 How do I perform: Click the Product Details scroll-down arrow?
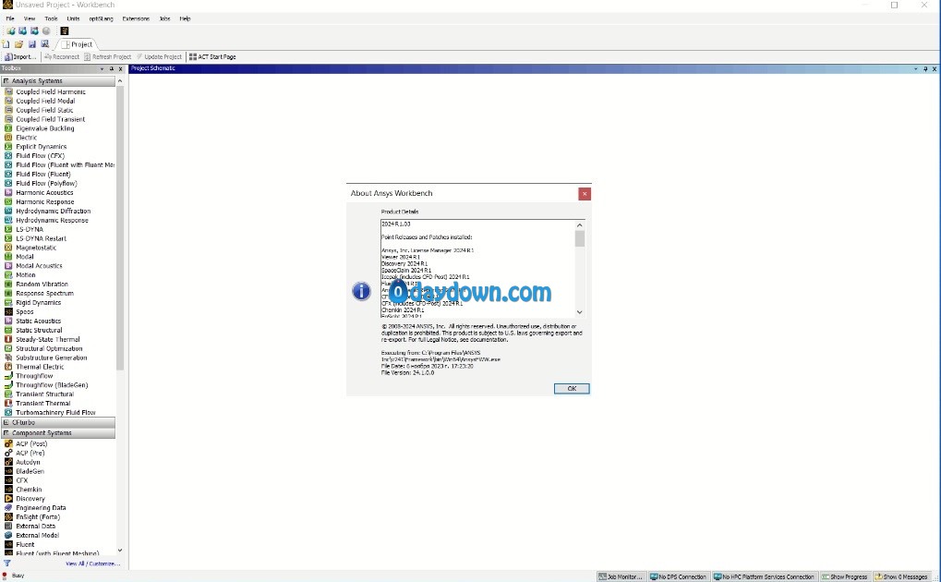coord(579,312)
